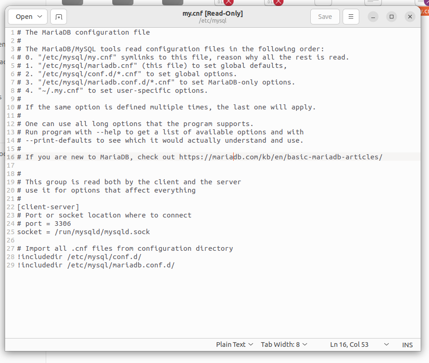Screen dimensions: 429x363
Task: Click the '# port = 3306' line
Action: pyautogui.click(x=44, y=224)
